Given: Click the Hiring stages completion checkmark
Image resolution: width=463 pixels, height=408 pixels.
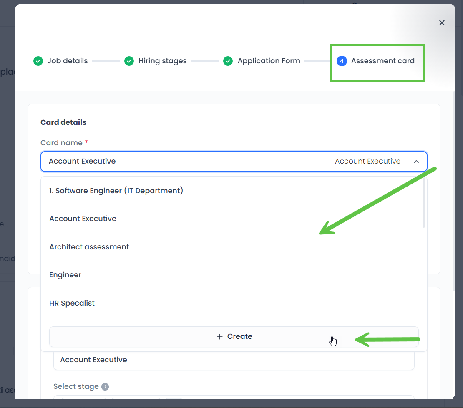Looking at the screenshot, I should coord(129,61).
